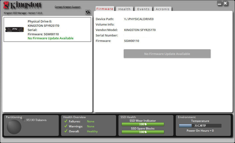Image resolution: width=235 pixels, height=143 pixels.
Task: Open the Acronis tab
Action: (162, 9)
